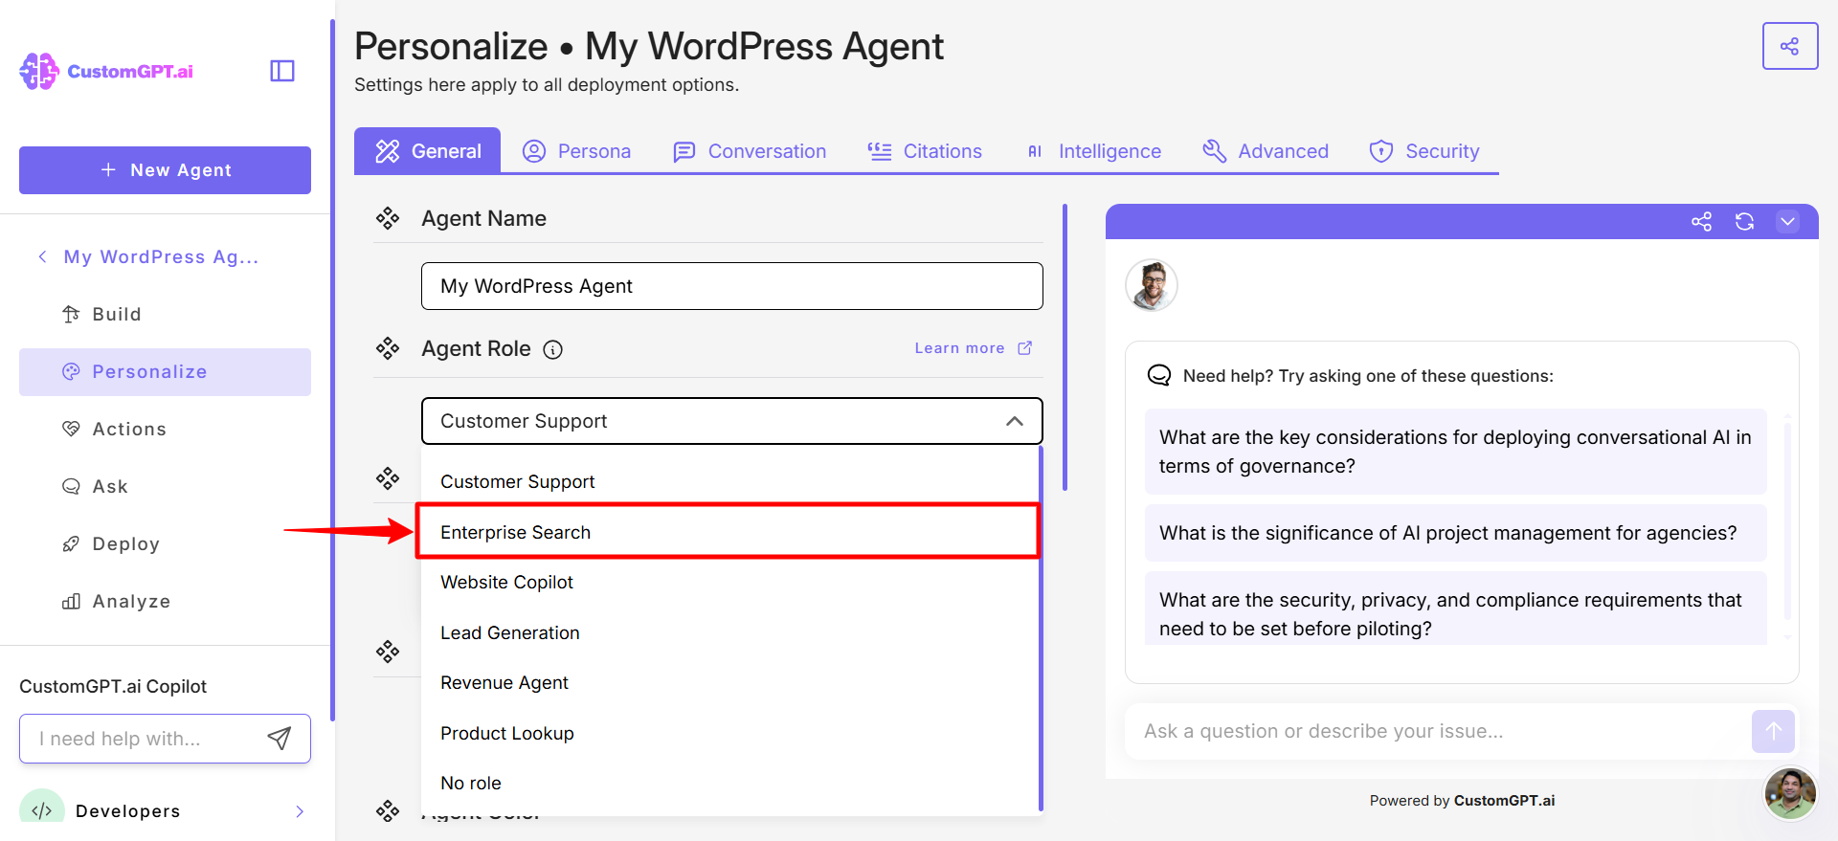Go to the Actions page

click(165, 429)
